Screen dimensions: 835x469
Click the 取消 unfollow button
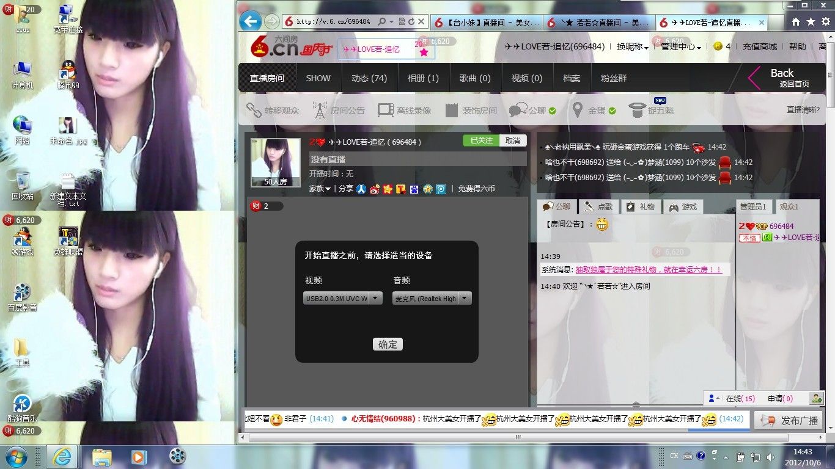(513, 140)
